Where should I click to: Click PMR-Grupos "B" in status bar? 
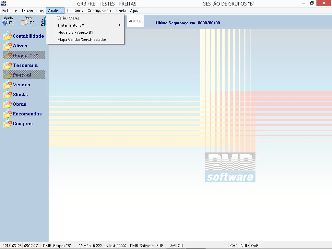[x=57, y=246]
